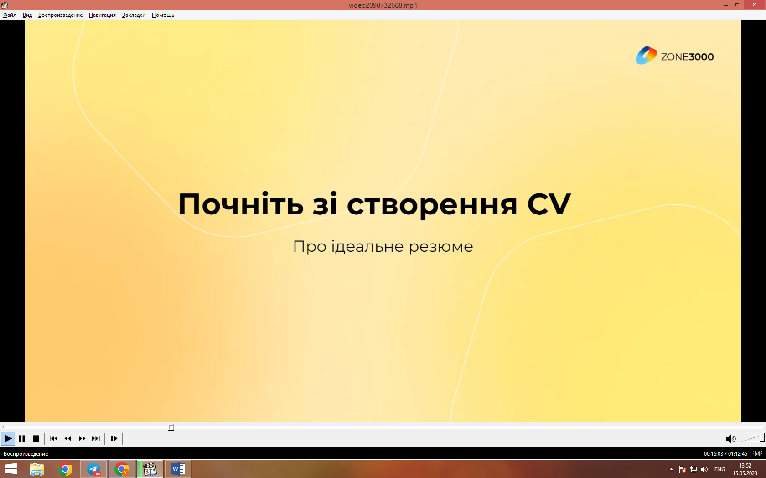Viewport: 766px width, 478px height.
Task: Open Microsoft Word from taskbar
Action: (x=178, y=469)
